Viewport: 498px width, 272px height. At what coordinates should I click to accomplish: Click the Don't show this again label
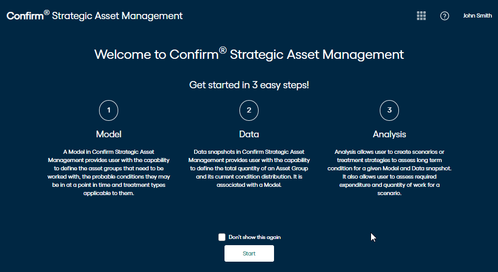[254, 237]
